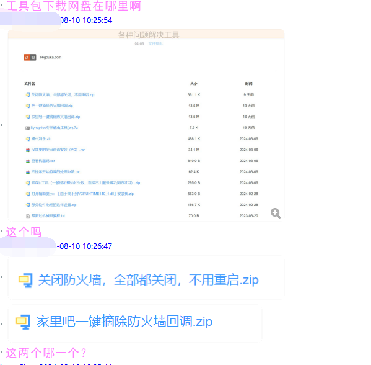Viewport: 371px width, 365px height.
Task: Open the .txt tutorial file link
Action: click(x=48, y=216)
